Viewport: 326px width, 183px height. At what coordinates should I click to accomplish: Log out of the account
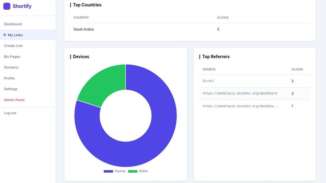pos(10,113)
